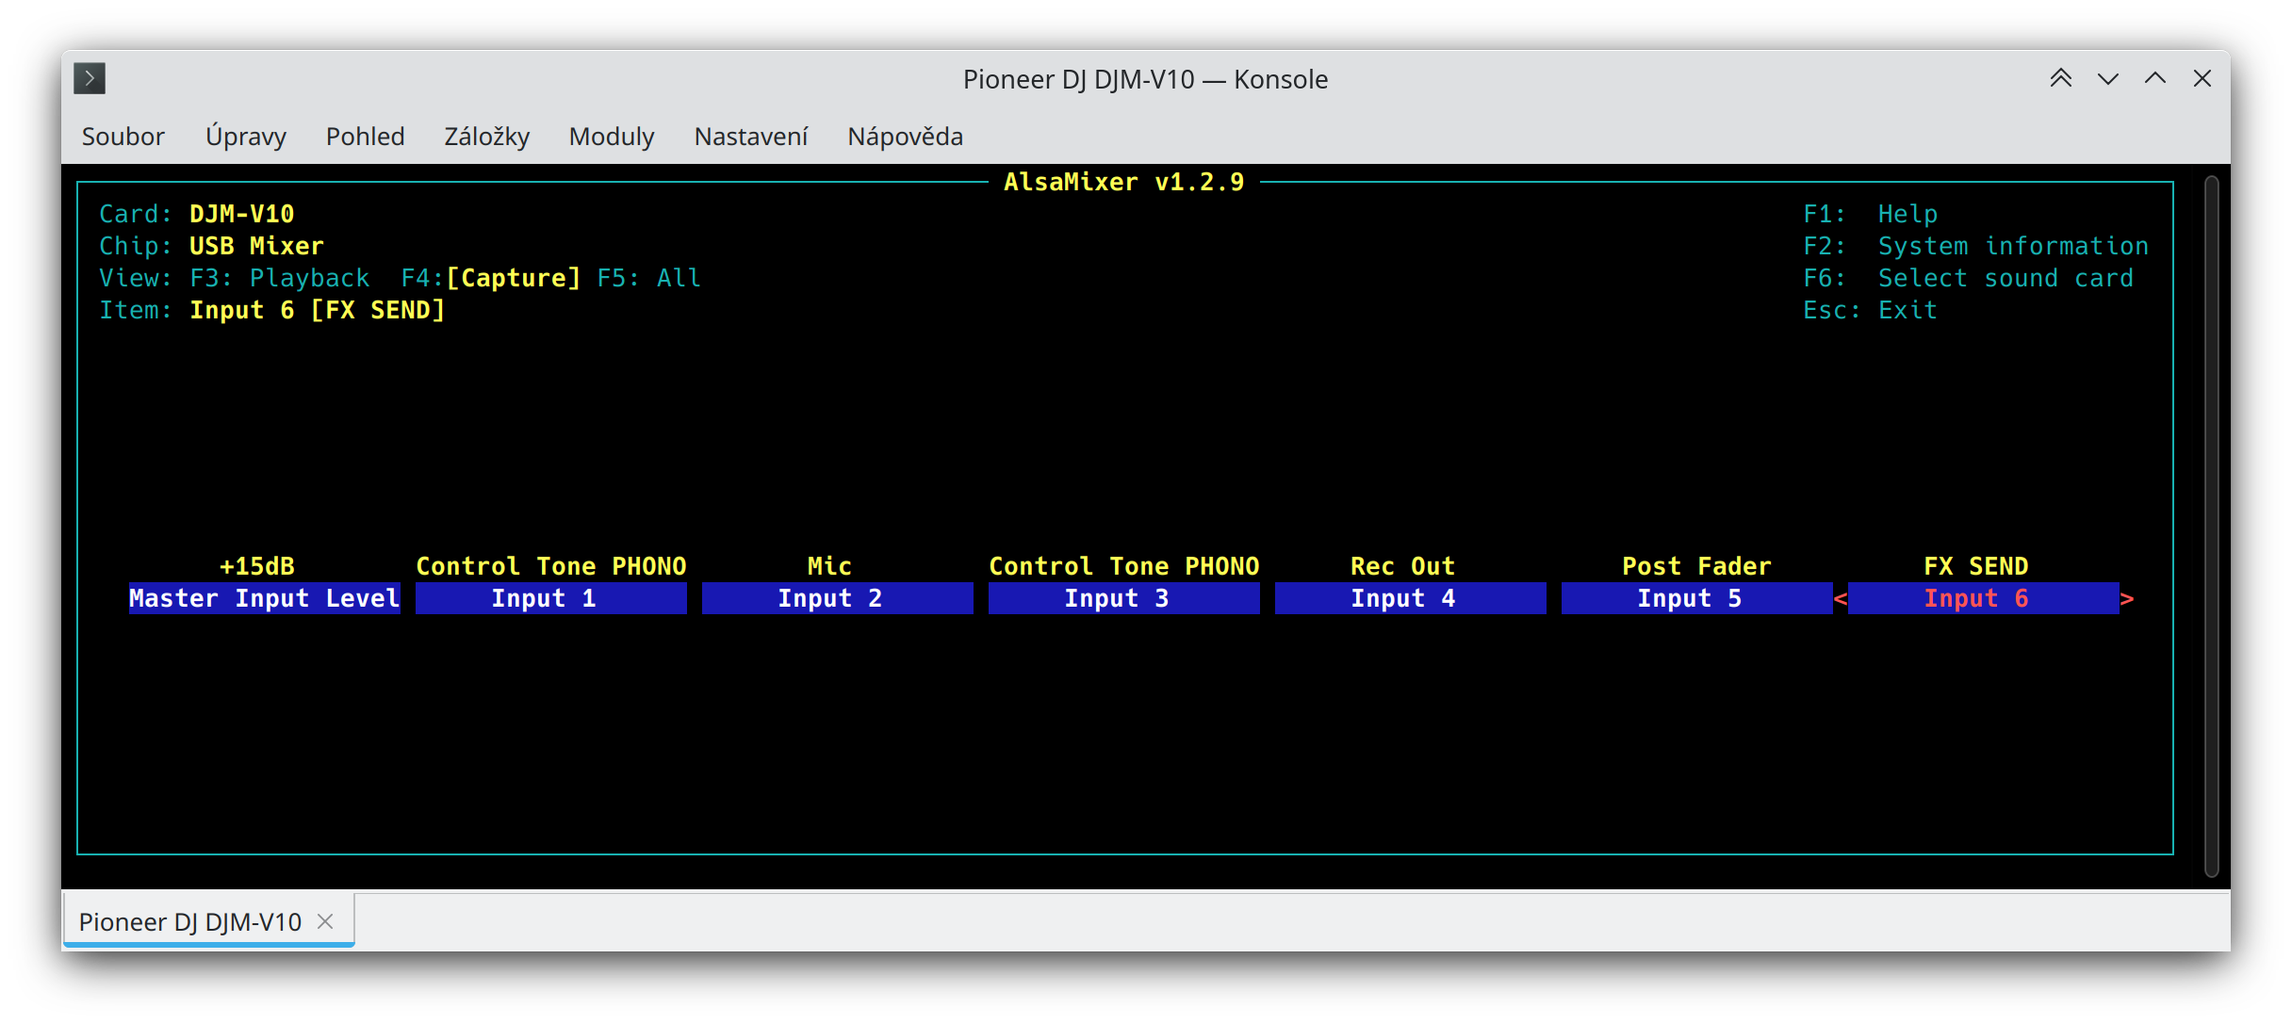This screenshot has width=2292, height=1024.
Task: Click the keep-above double chevron window button
Action: coord(2060,78)
